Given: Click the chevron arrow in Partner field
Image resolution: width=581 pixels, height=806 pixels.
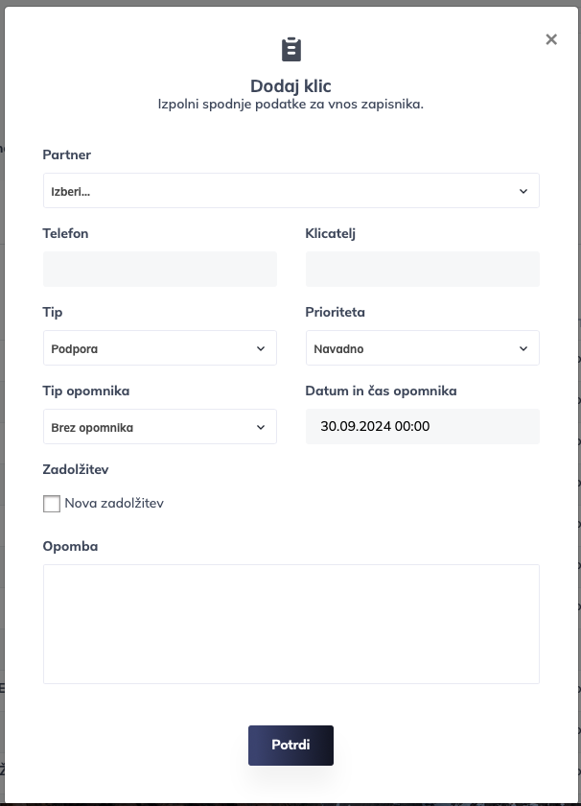Looking at the screenshot, I should (523, 191).
